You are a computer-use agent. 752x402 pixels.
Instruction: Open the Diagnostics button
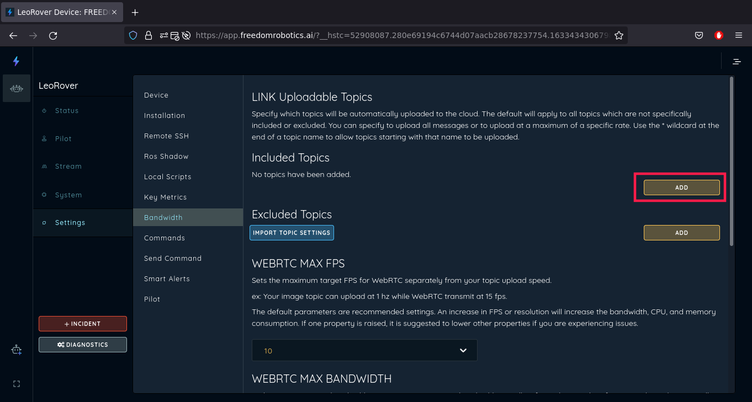click(83, 345)
